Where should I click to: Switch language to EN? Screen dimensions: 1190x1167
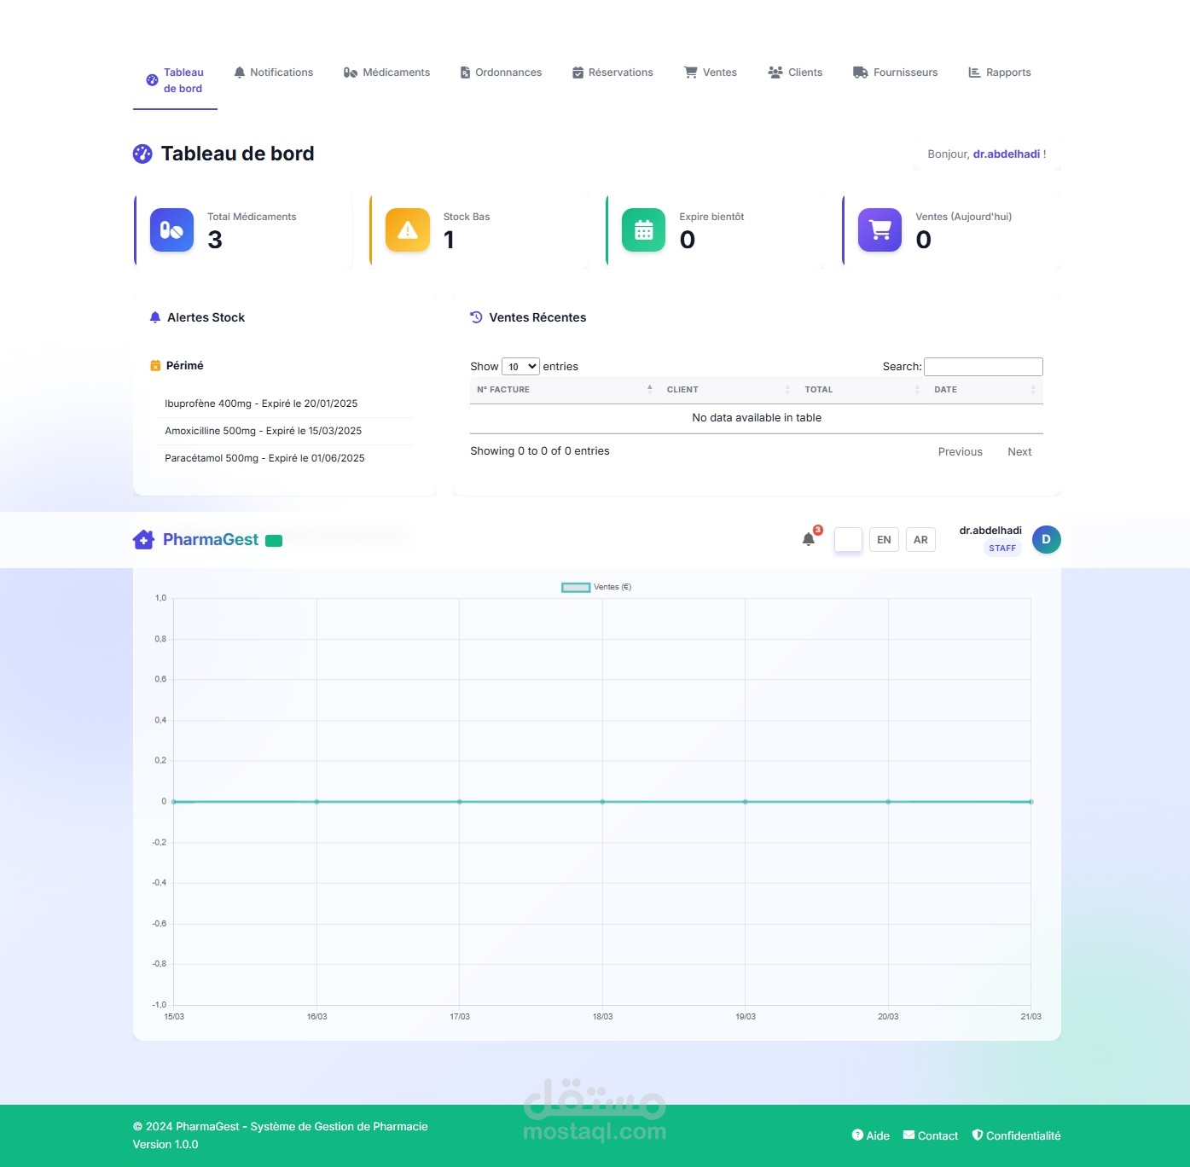coord(884,540)
